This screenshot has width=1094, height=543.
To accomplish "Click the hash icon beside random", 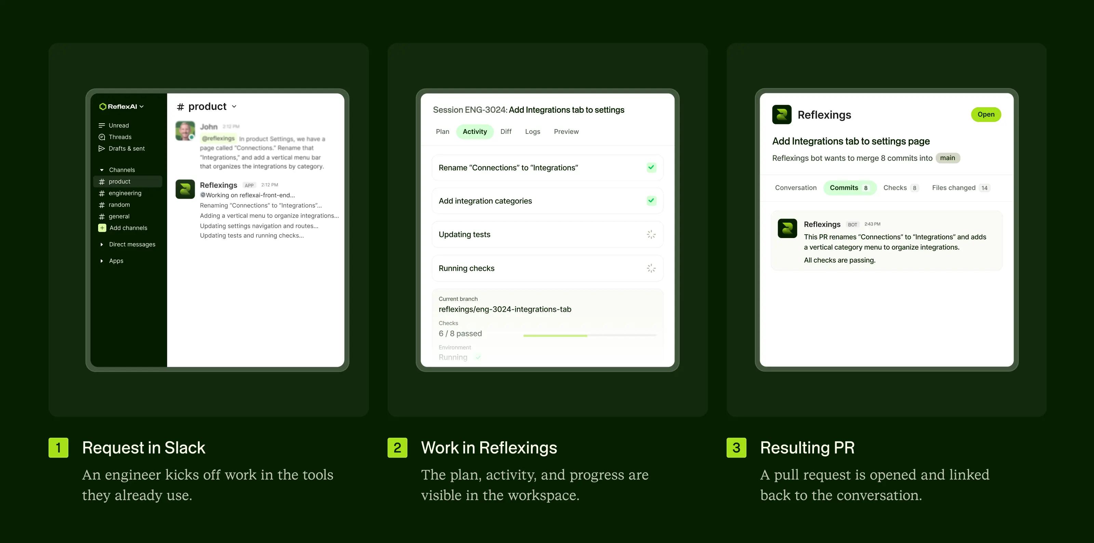I will [102, 205].
